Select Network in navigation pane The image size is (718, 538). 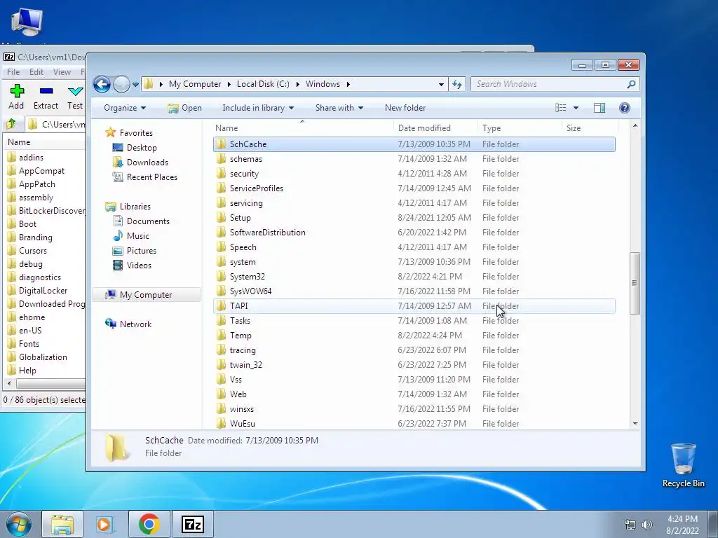click(128, 324)
